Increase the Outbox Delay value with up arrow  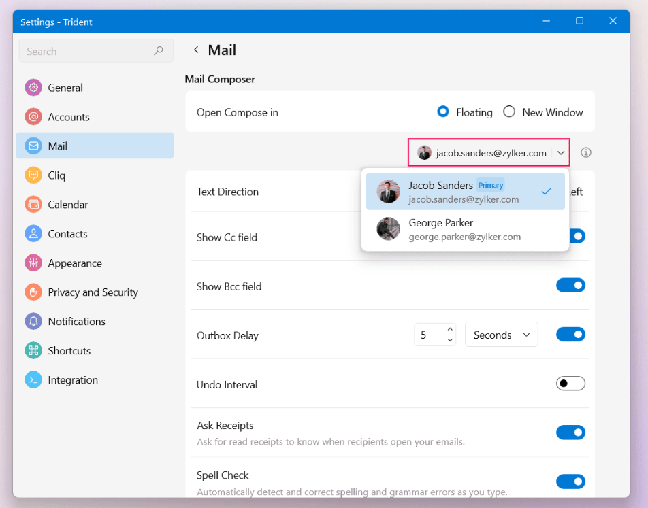click(x=450, y=328)
